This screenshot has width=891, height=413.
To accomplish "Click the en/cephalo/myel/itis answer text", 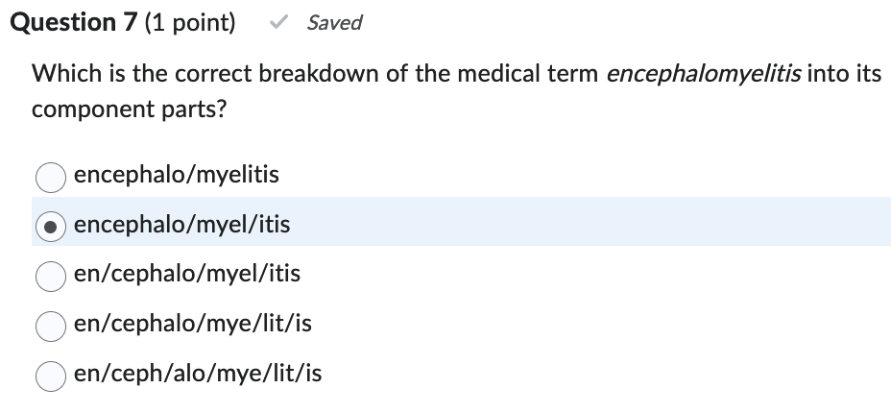I will coord(187,274).
